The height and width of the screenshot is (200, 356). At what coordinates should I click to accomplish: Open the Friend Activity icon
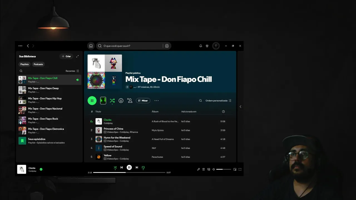click(207, 46)
